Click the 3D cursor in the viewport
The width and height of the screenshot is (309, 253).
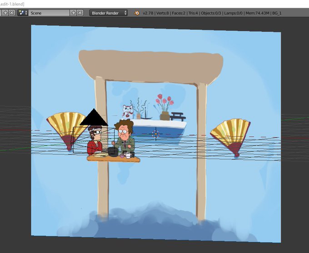click(156, 134)
